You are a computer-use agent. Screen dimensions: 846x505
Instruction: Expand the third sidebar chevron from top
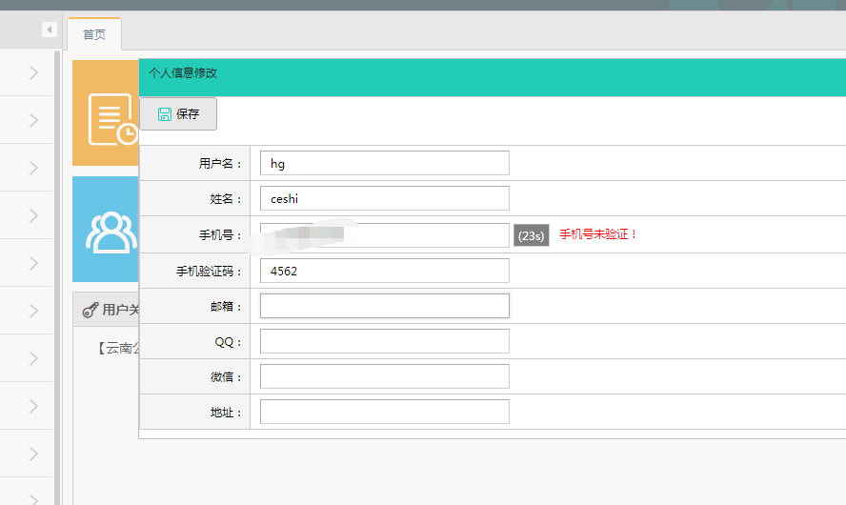coord(33,168)
